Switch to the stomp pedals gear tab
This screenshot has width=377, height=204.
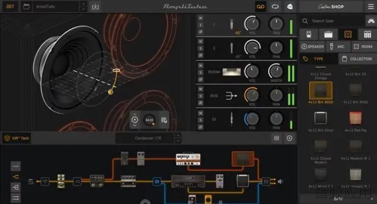point(309,34)
